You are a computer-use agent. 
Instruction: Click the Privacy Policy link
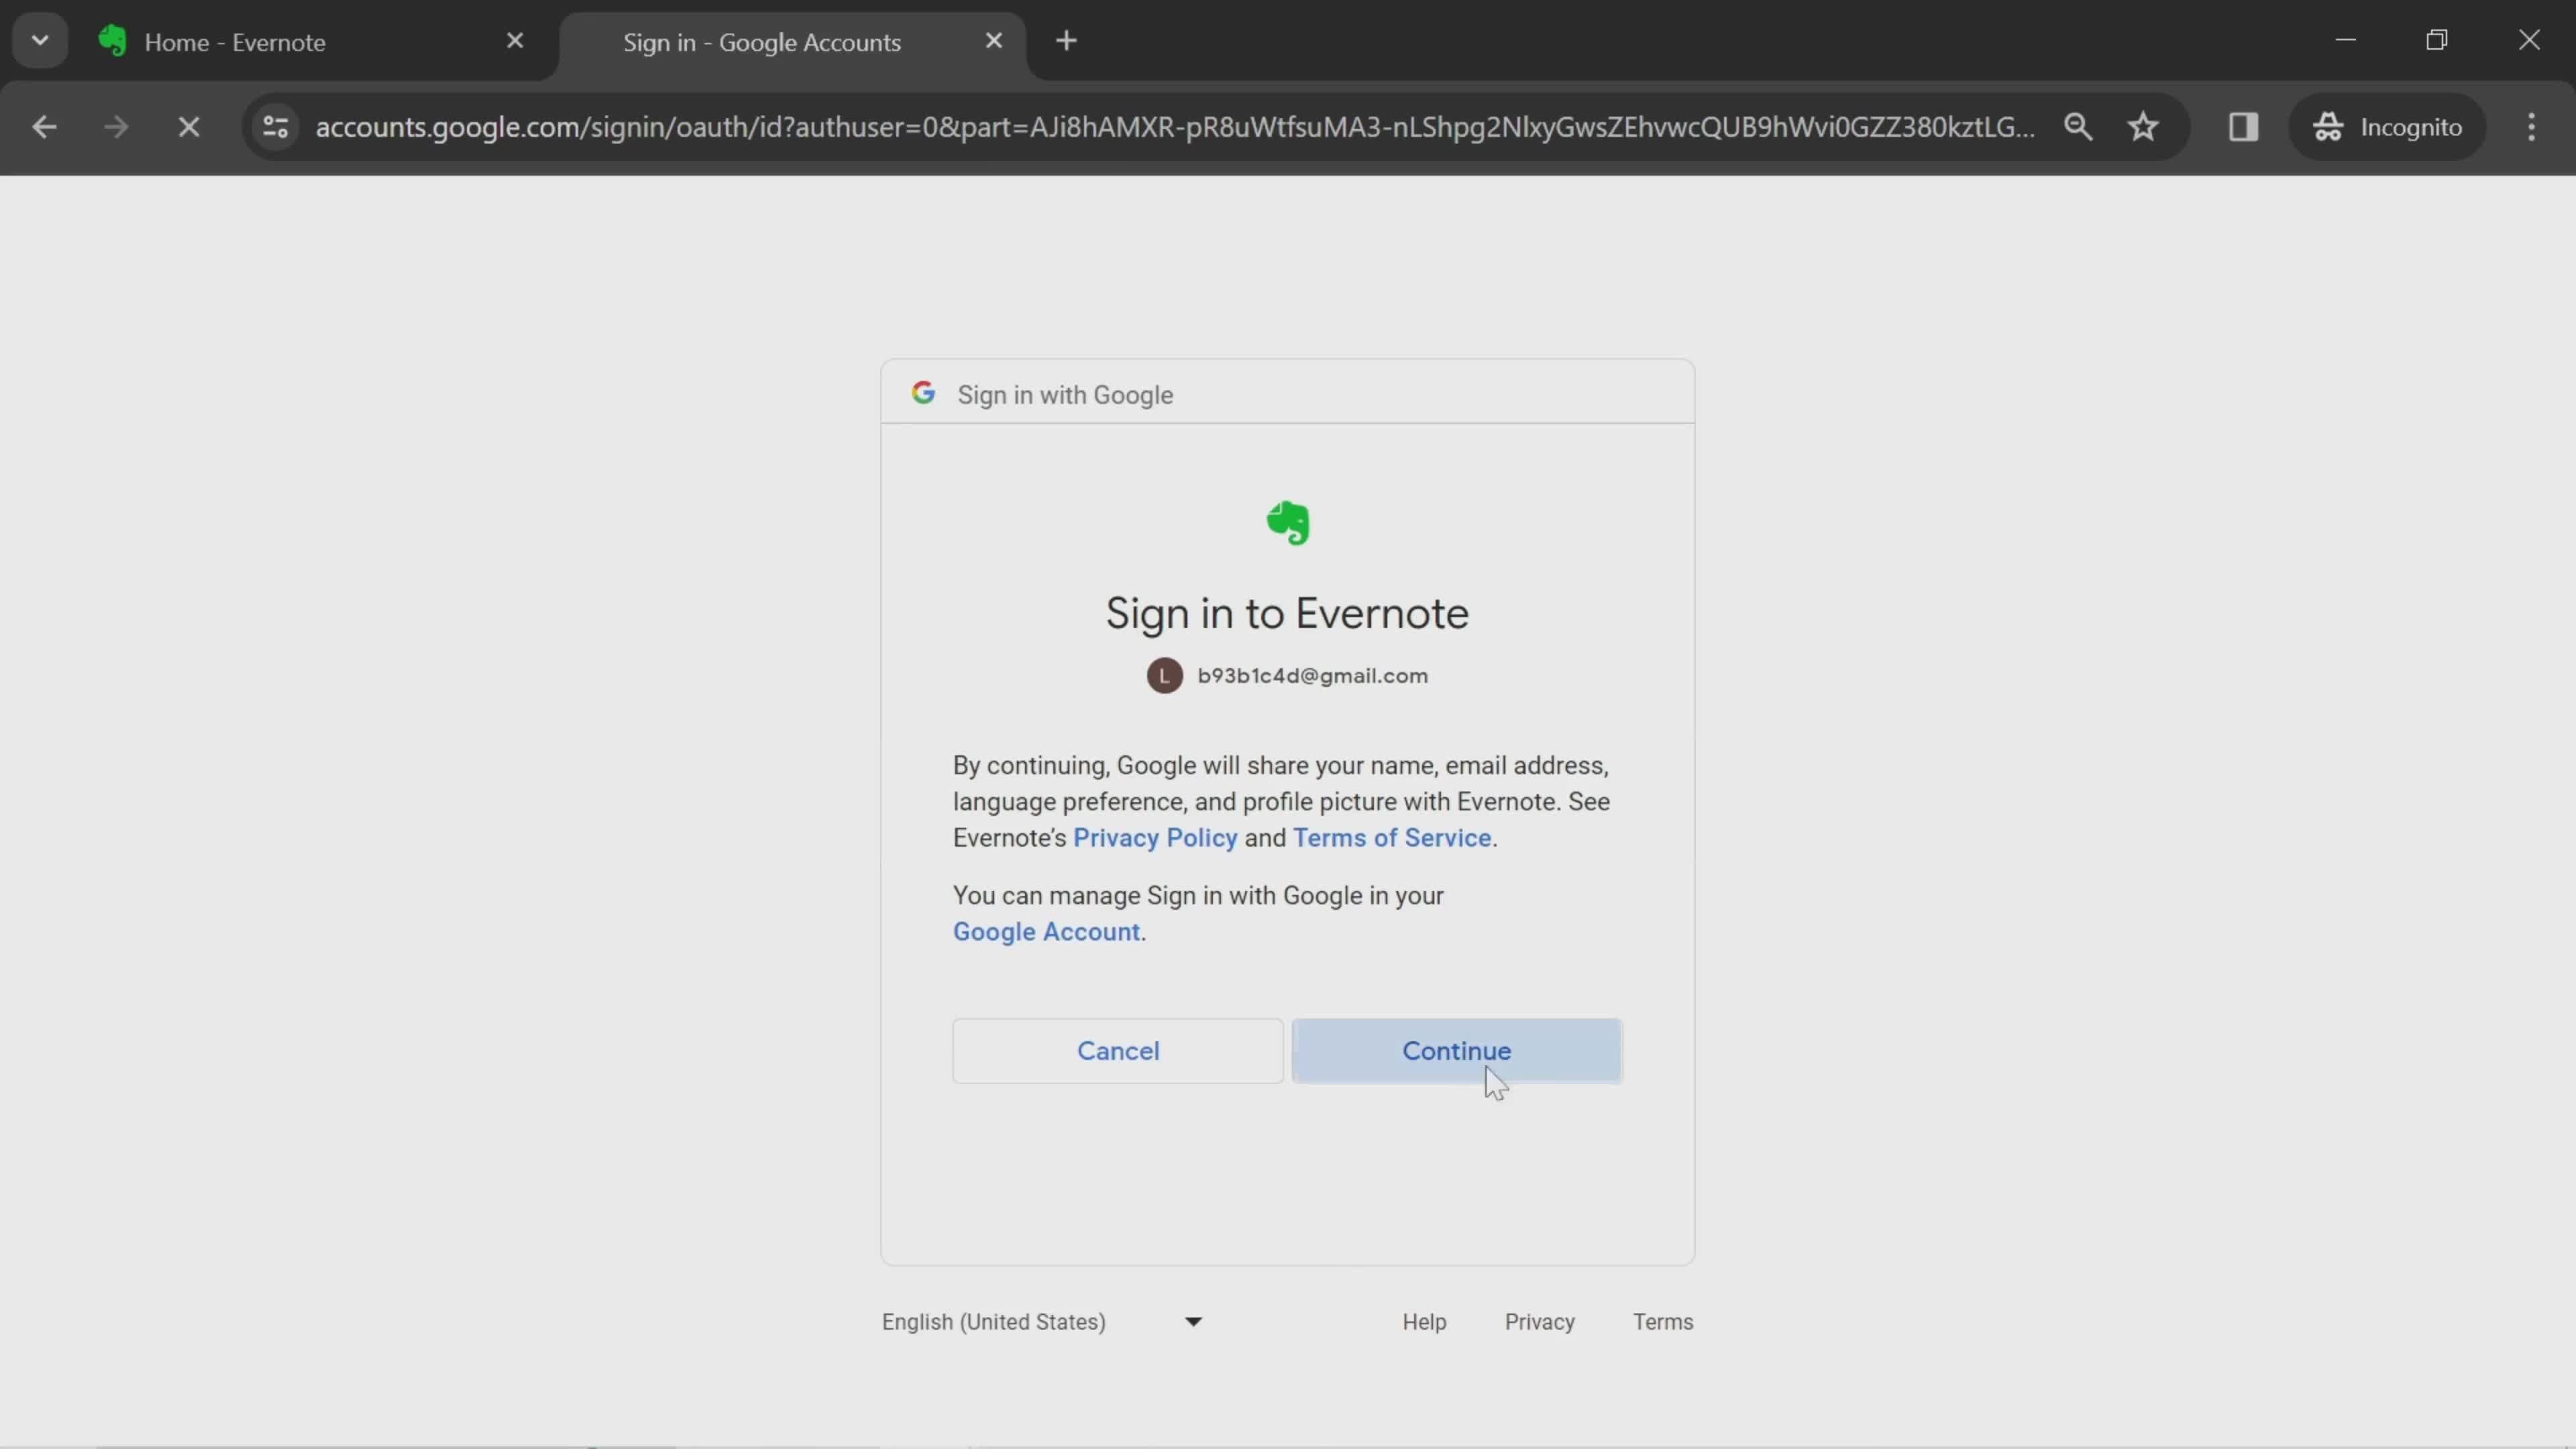click(x=1155, y=837)
